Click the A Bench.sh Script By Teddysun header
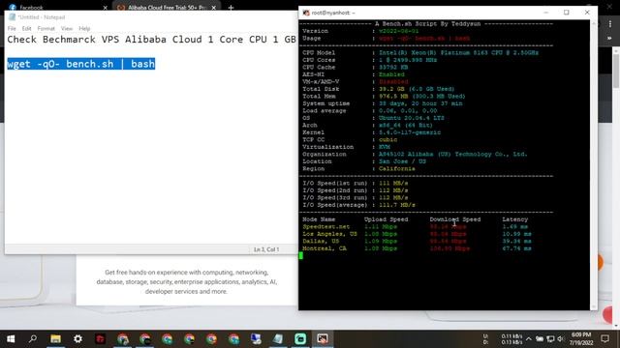Screen dimensions: 620x348 click(428, 23)
